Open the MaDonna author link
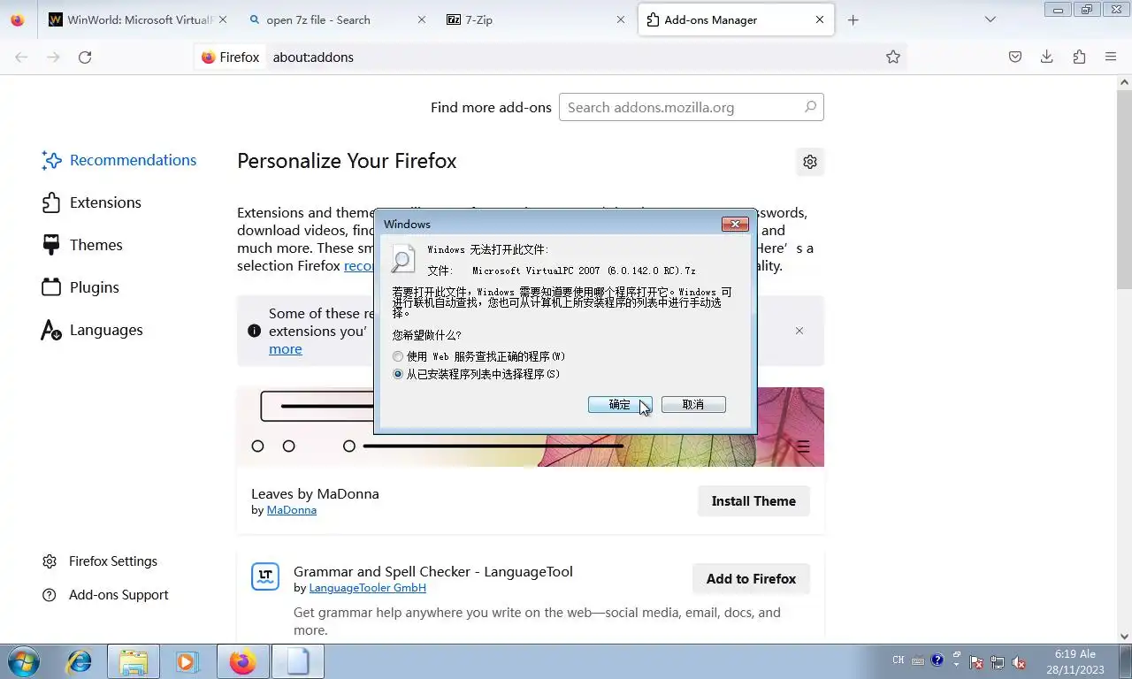 [292, 510]
